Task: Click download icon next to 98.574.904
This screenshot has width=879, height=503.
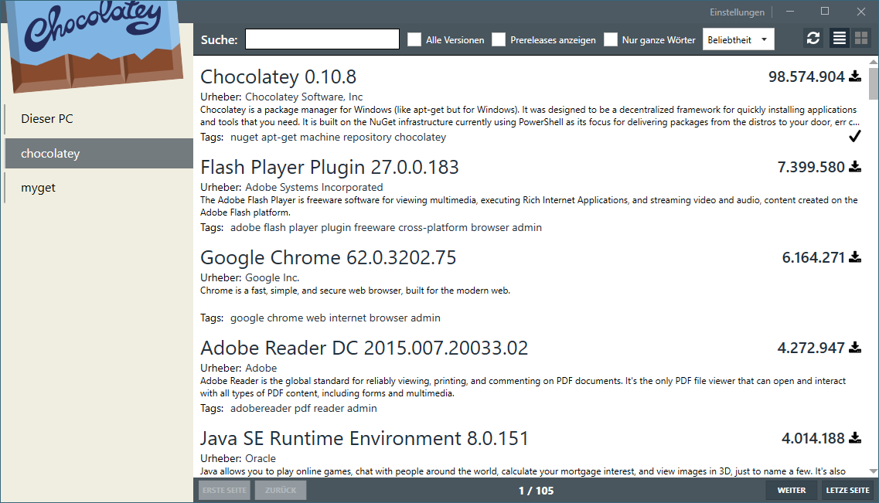Action: pyautogui.click(x=855, y=76)
